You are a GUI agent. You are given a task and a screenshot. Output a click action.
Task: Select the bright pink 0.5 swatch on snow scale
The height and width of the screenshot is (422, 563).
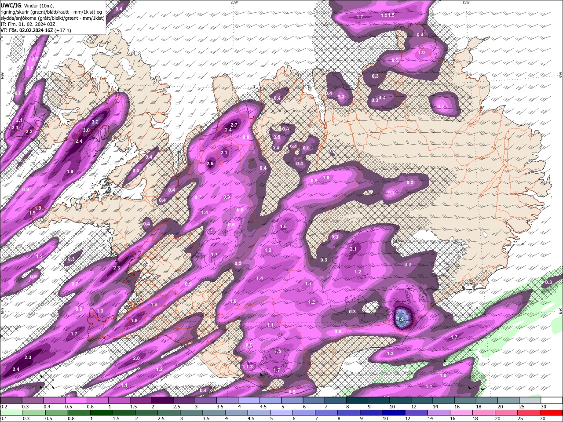pos(76,400)
